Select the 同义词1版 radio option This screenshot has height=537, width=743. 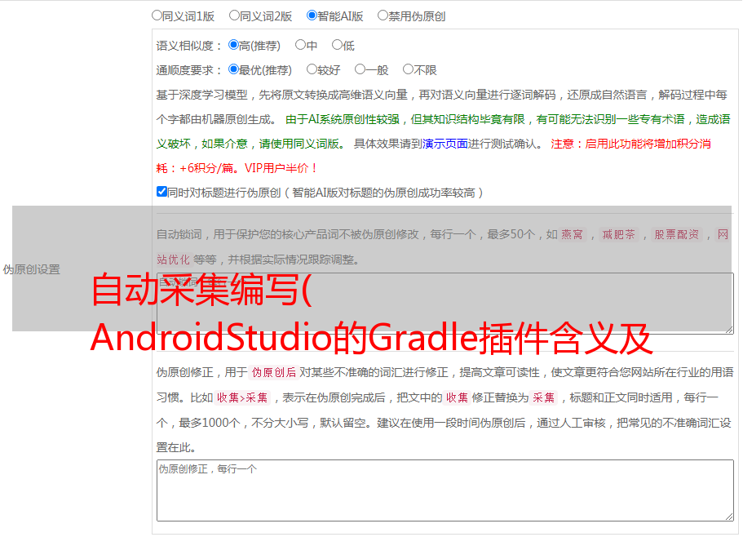pyautogui.click(x=157, y=16)
